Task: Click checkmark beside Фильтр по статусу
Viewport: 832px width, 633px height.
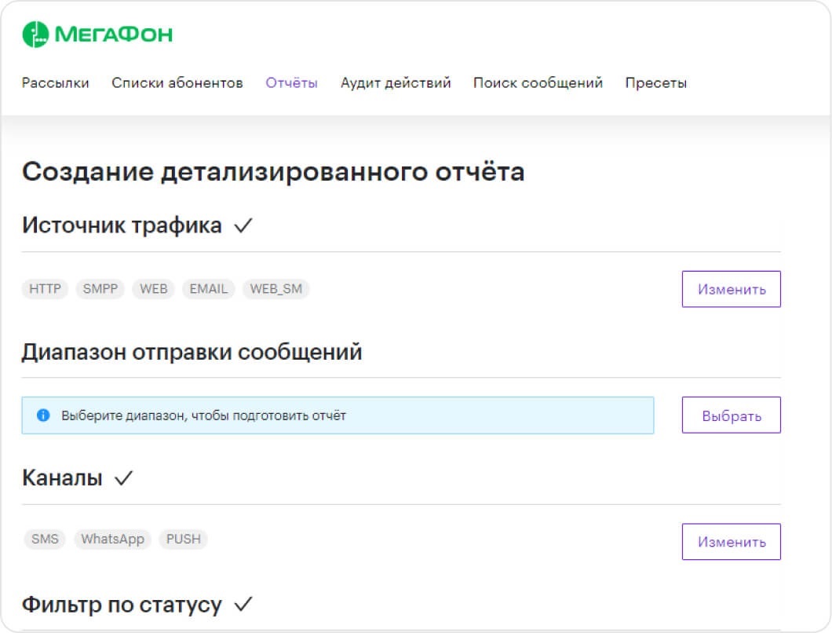Action: click(243, 605)
